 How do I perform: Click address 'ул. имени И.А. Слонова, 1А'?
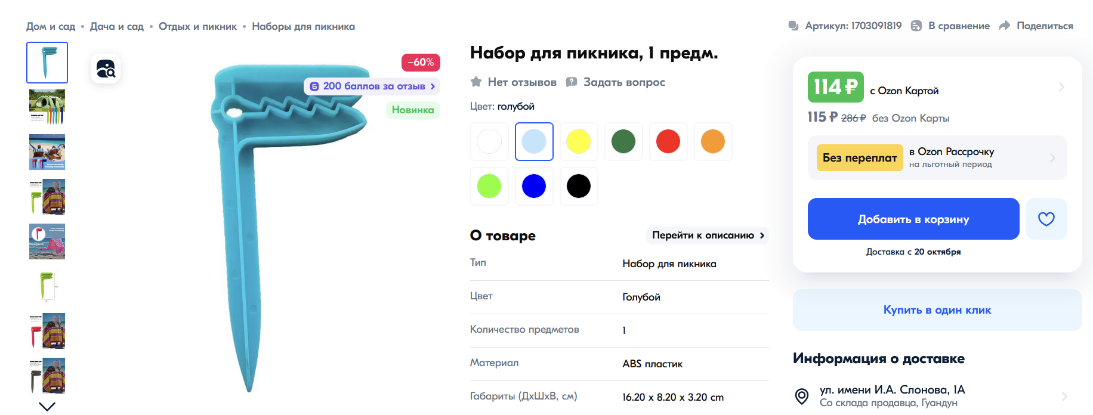[892, 390]
